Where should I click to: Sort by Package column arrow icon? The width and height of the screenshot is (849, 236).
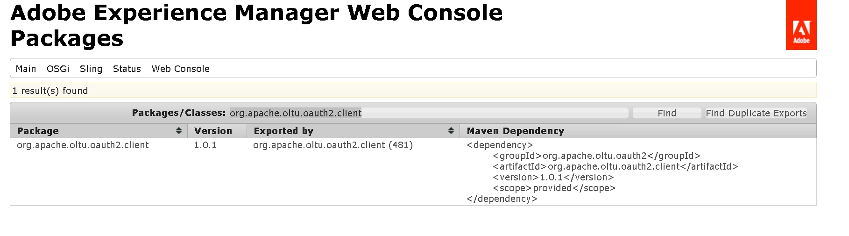[x=178, y=131]
